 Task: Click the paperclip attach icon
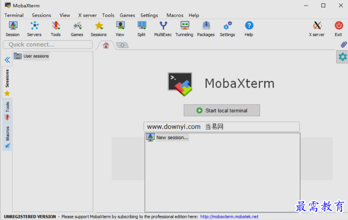(x=344, y=45)
